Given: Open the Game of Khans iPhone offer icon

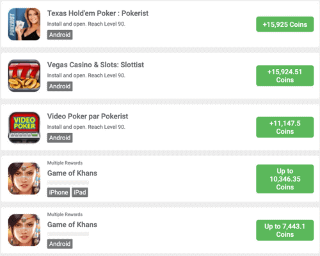Looking at the screenshot, I should click(24, 179).
